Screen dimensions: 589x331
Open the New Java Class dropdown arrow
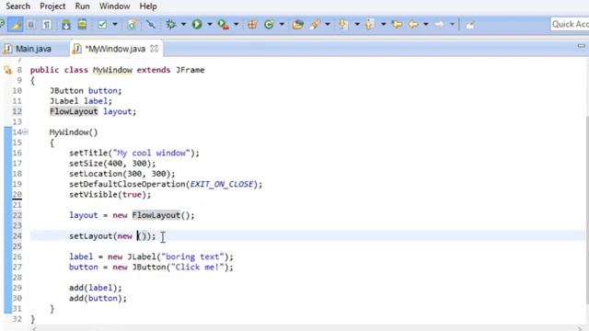tap(282, 25)
